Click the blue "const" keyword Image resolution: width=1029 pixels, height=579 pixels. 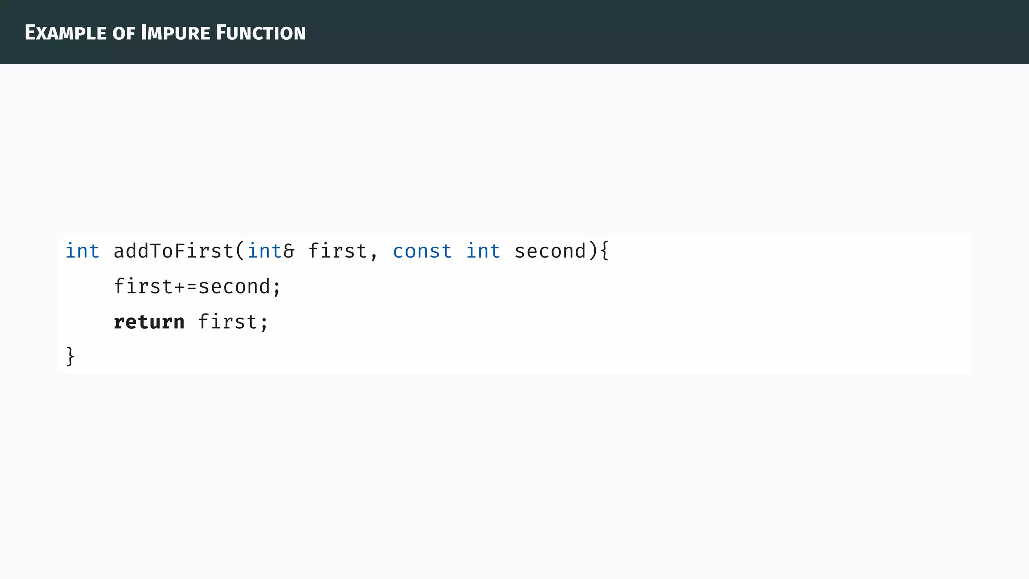click(x=422, y=251)
